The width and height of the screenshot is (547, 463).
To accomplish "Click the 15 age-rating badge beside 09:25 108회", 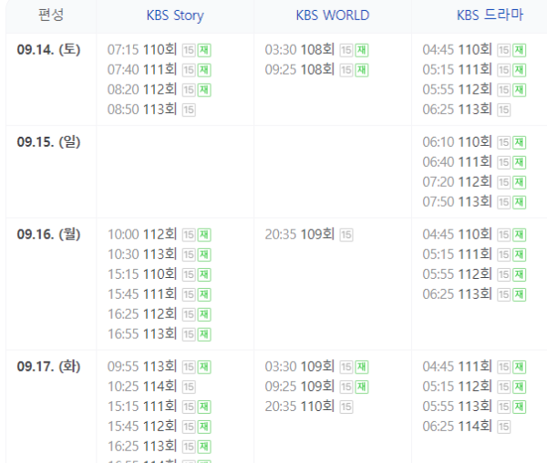I will pos(346,70).
